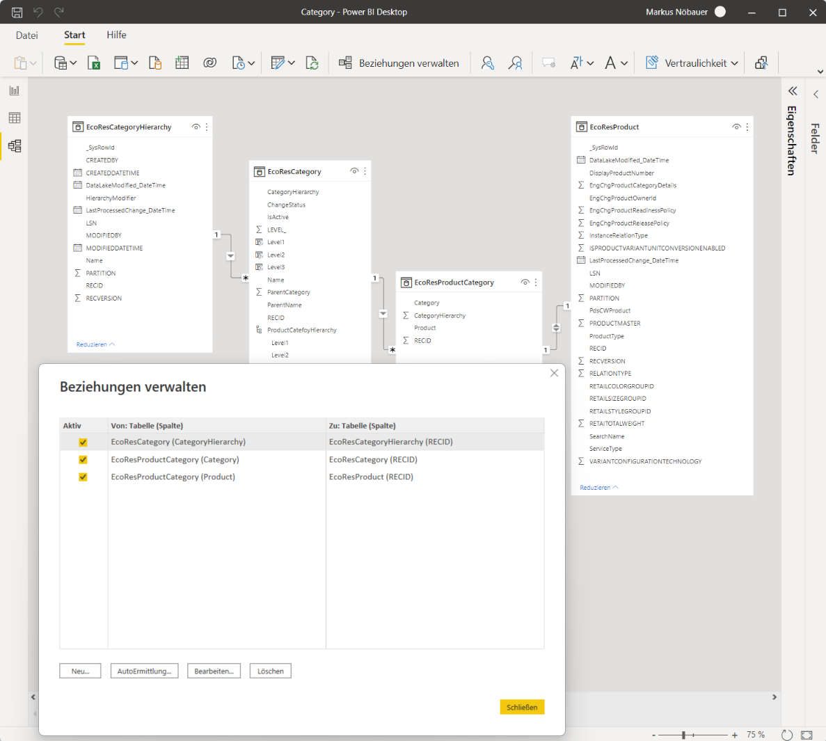
Task: Toggle active checkbox for EcoResProductCategory (Product)
Action: [x=83, y=477]
